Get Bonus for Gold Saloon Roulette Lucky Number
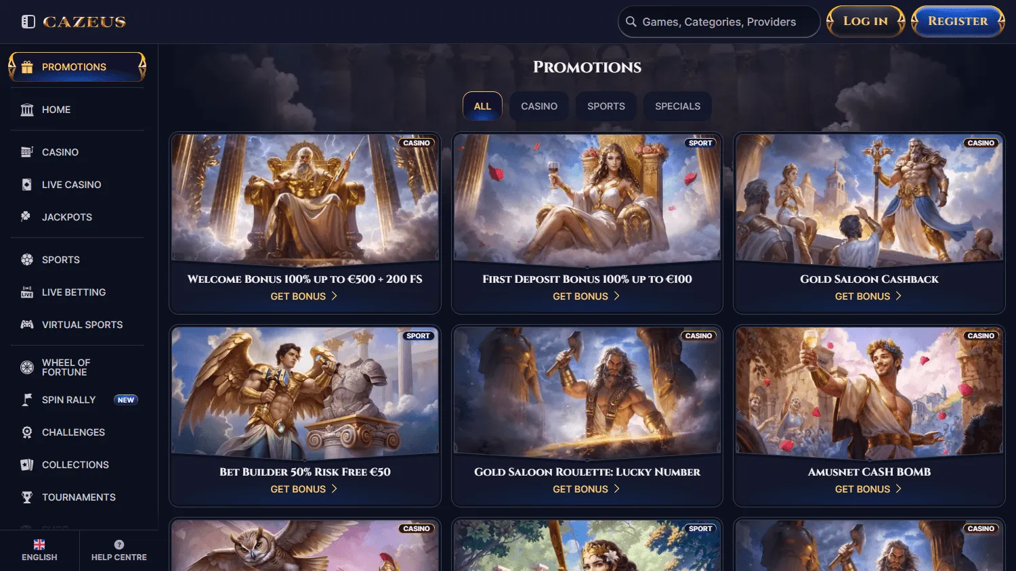Screen dimensions: 1016x571 587,489
